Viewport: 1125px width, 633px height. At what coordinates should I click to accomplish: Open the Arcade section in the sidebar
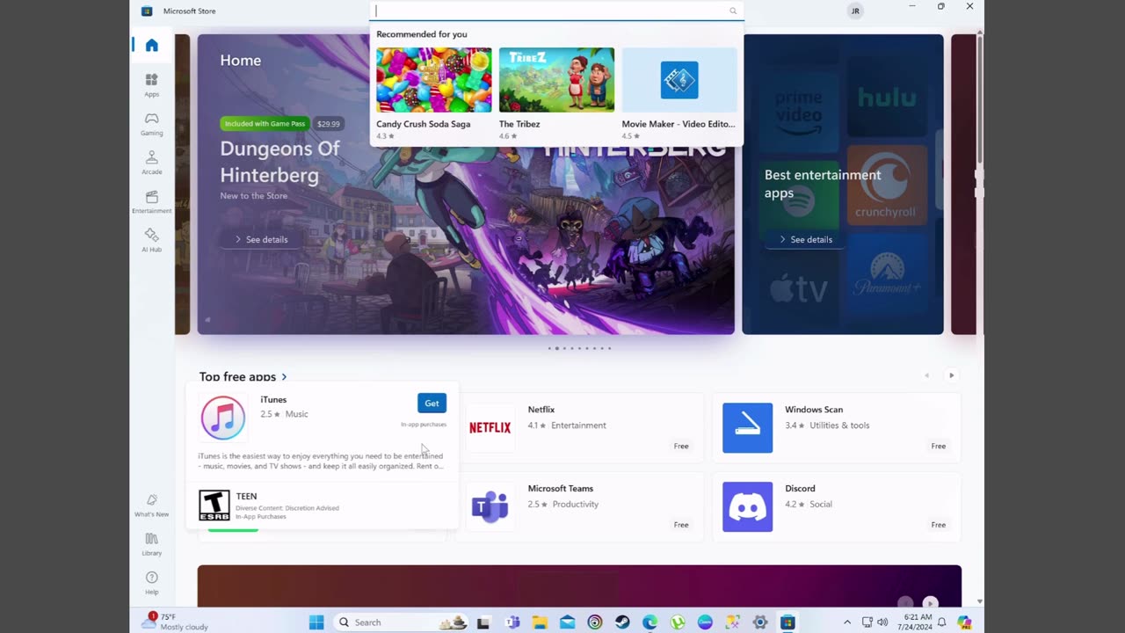pyautogui.click(x=151, y=163)
